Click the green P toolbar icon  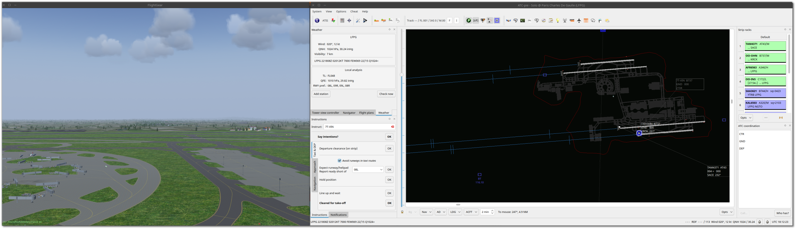click(x=469, y=20)
